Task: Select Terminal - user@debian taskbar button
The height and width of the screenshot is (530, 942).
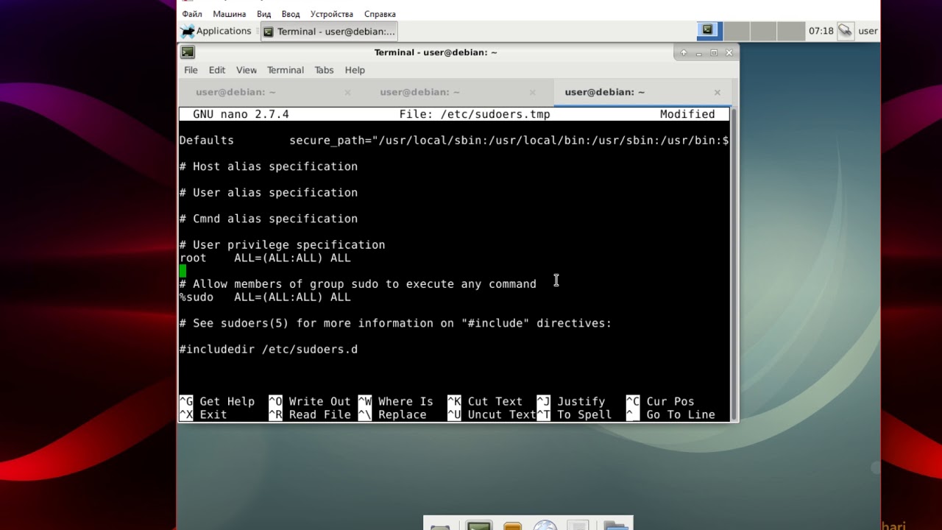Action: click(x=329, y=31)
